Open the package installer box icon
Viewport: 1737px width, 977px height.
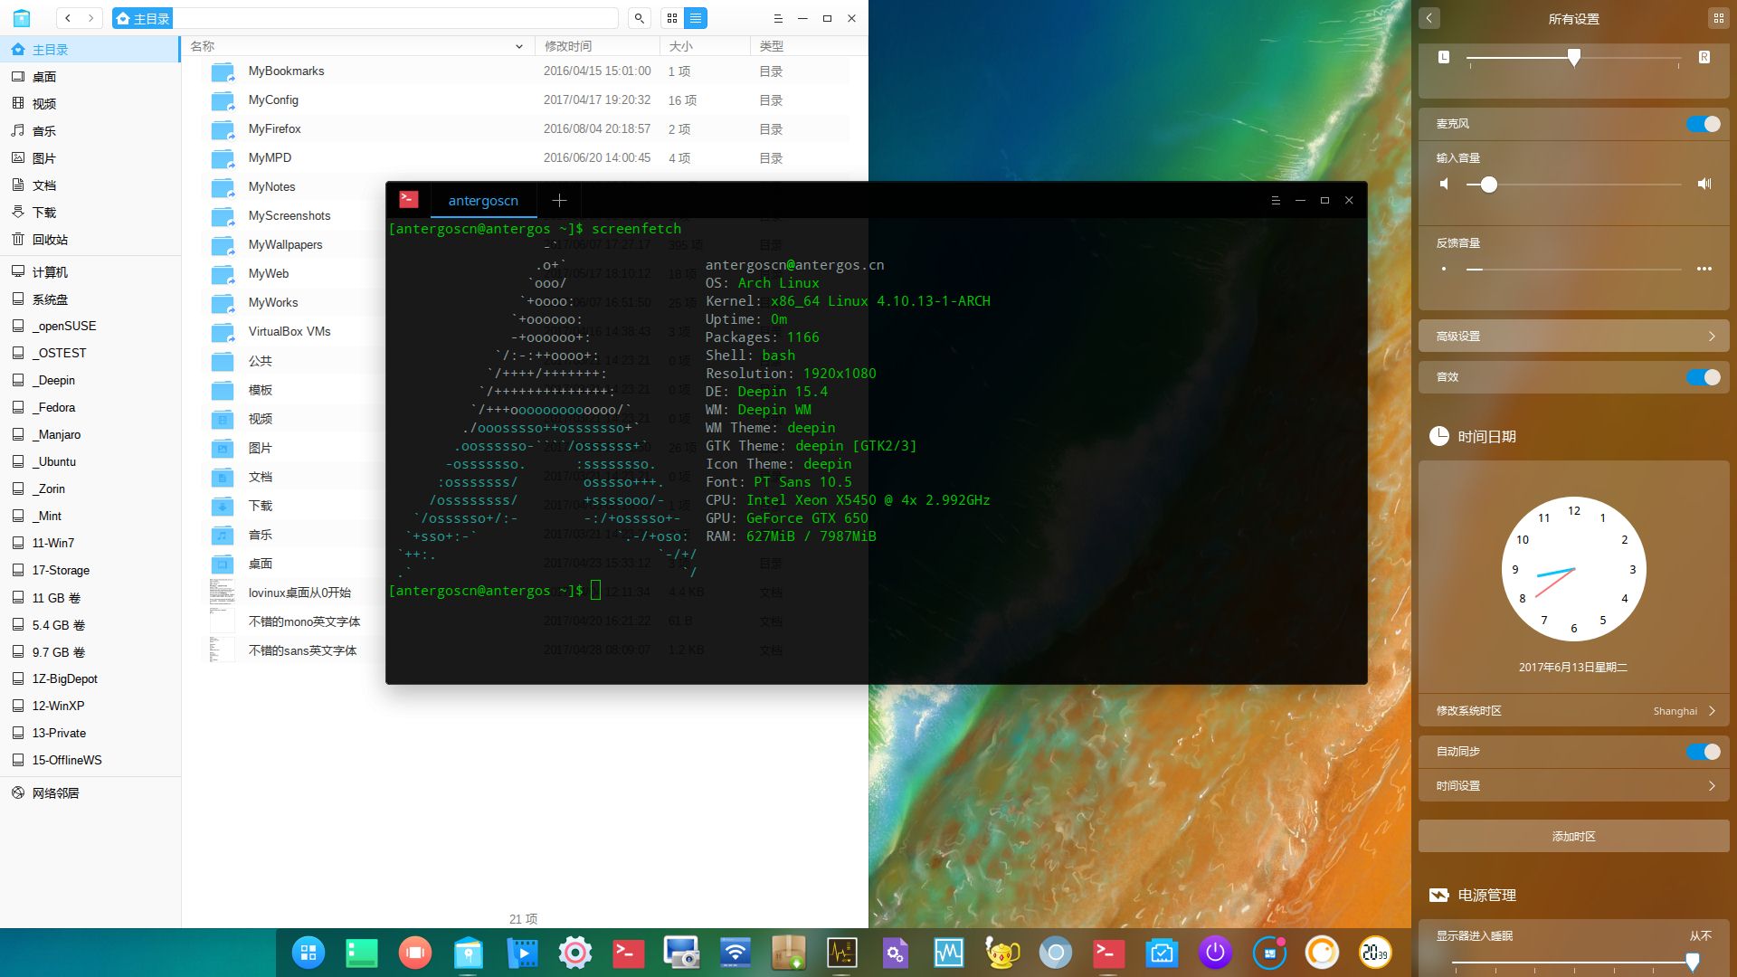pos(788,952)
